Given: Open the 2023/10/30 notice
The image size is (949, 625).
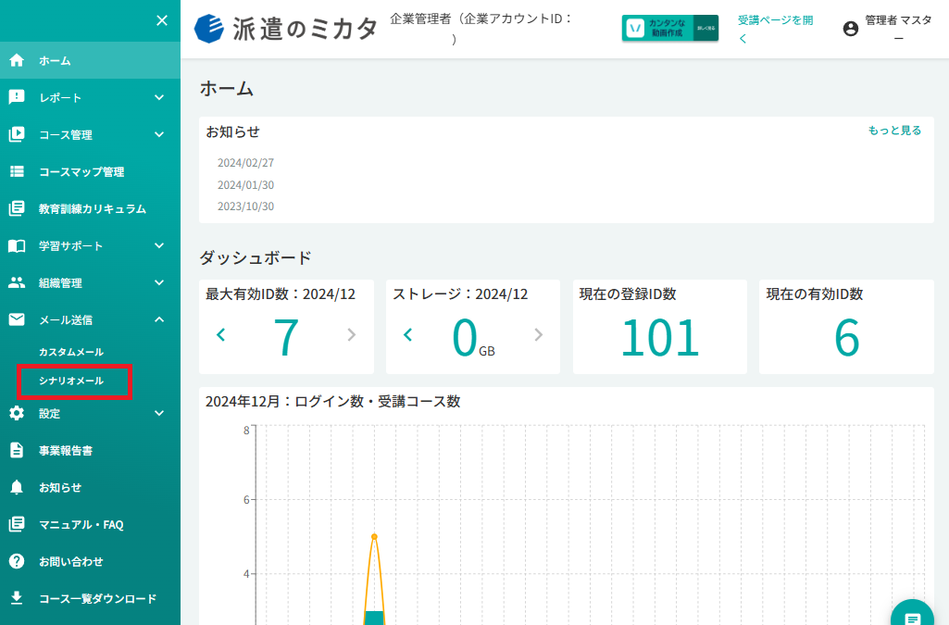Looking at the screenshot, I should coord(245,206).
